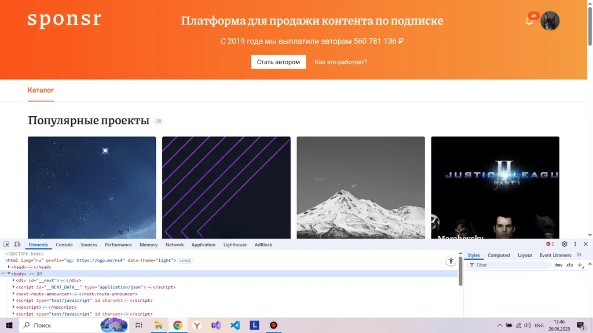Image resolution: width=593 pixels, height=333 pixels.
Task: Switch to the Console tab
Action: [x=64, y=244]
